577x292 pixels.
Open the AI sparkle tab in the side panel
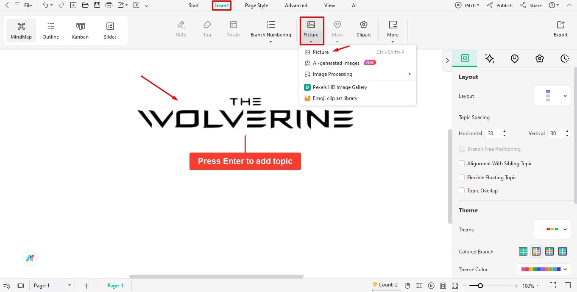click(x=490, y=59)
